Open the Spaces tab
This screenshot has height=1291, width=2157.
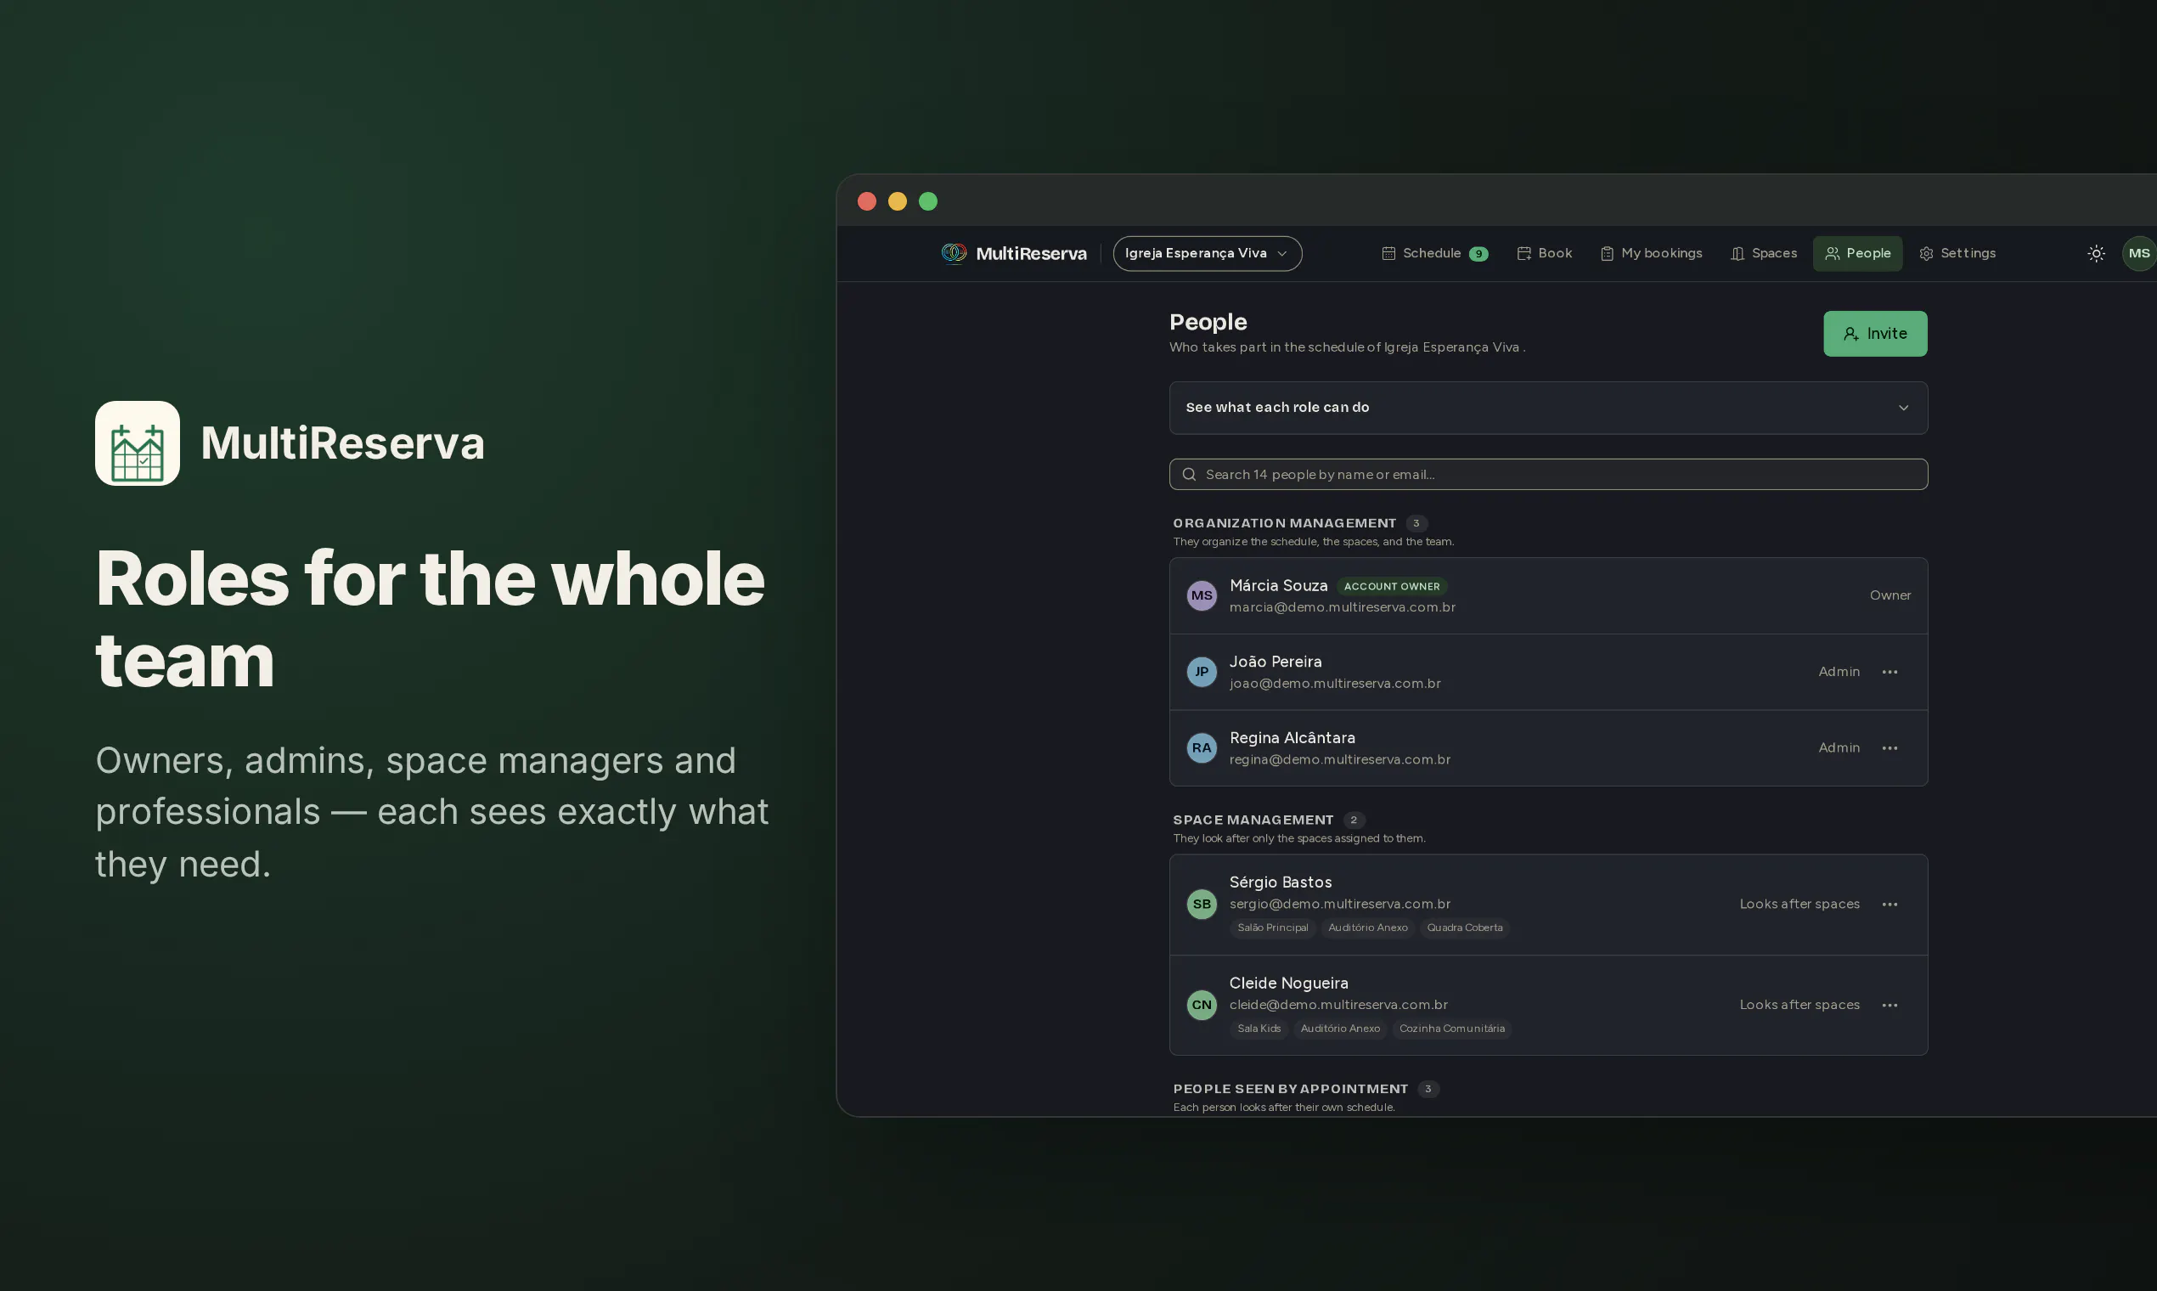pyautogui.click(x=1763, y=253)
